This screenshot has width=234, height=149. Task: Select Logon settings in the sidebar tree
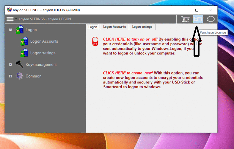(43, 53)
